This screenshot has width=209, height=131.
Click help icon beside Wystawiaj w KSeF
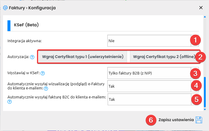tap(42, 73)
